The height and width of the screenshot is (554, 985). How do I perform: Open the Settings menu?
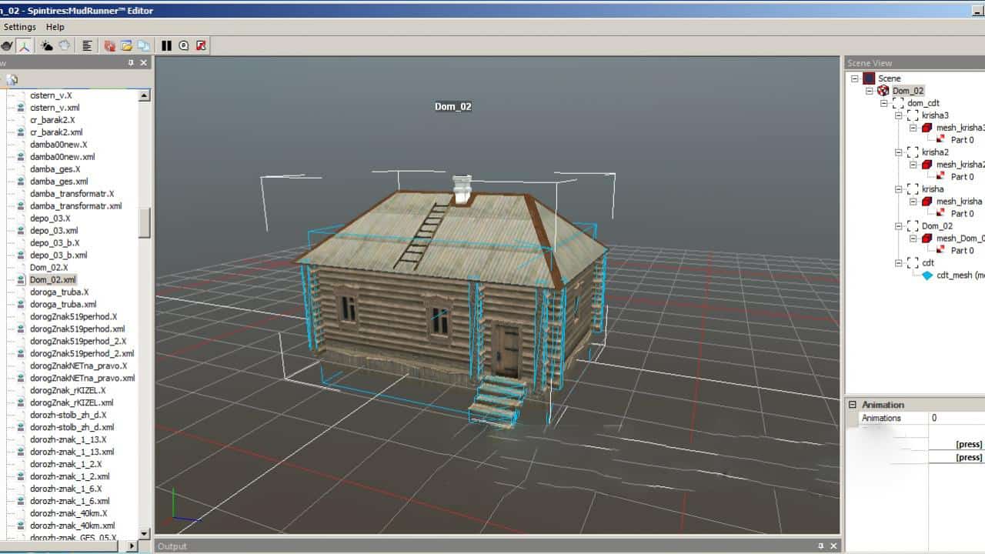19,27
